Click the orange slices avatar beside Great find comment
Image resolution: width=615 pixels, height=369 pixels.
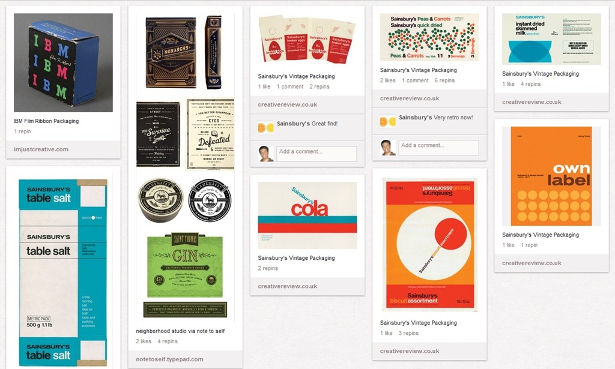[x=265, y=127]
